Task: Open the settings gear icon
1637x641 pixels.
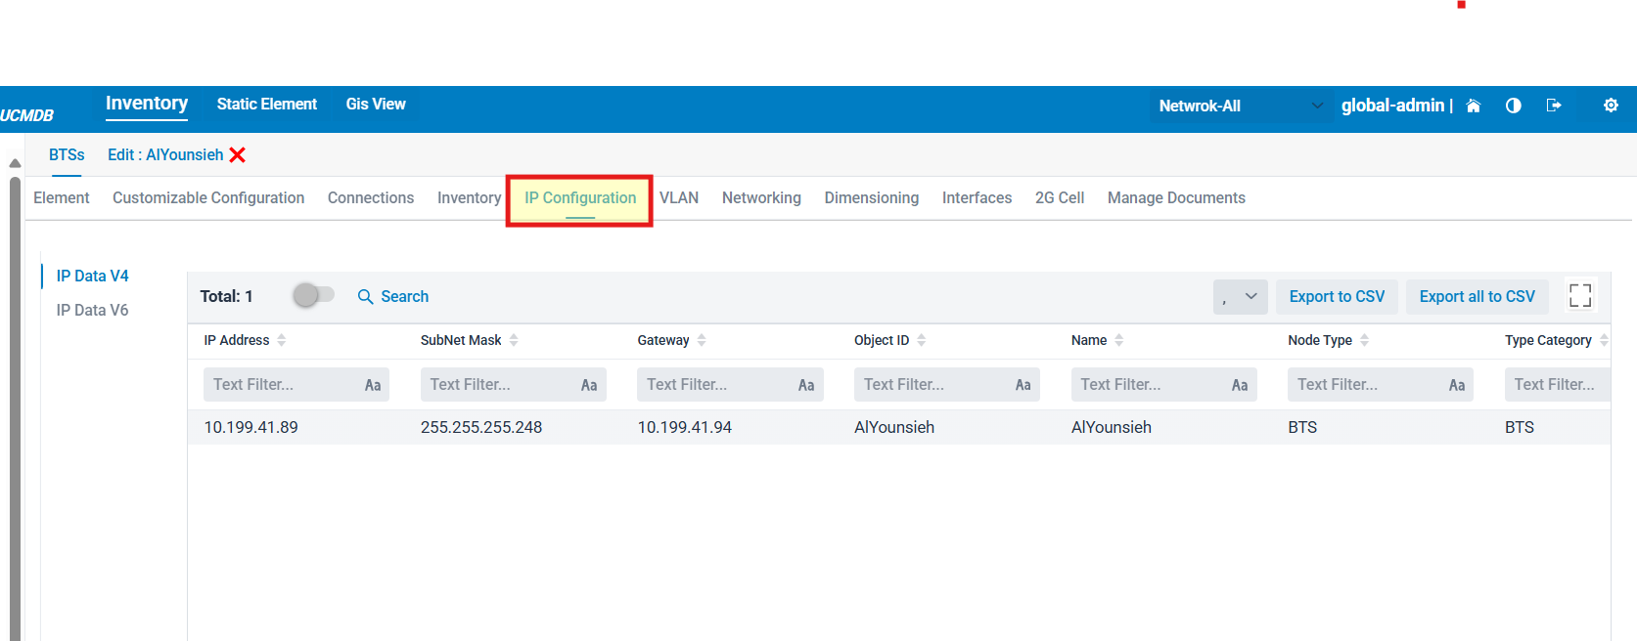Action: (1610, 106)
